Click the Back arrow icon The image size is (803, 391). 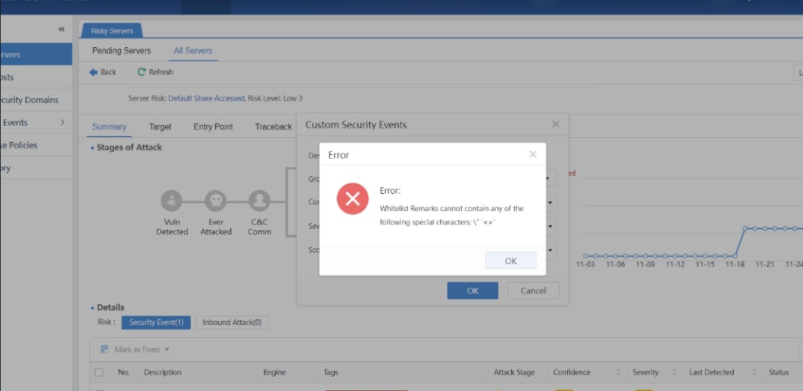pyautogui.click(x=93, y=72)
